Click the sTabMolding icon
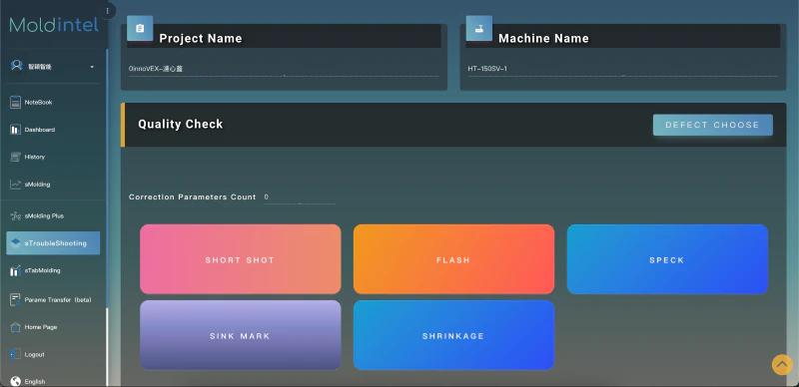This screenshot has width=799, height=387. [15, 271]
